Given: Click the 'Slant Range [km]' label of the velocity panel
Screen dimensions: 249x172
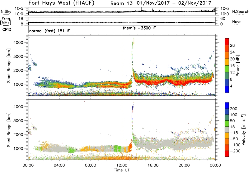Looking at the screenshot, I should click(x=9, y=130).
